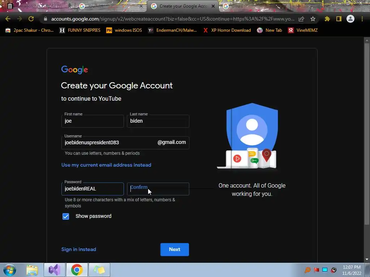Close the YouTube tab
Screen dimensions: 370x277
click(141, 6)
